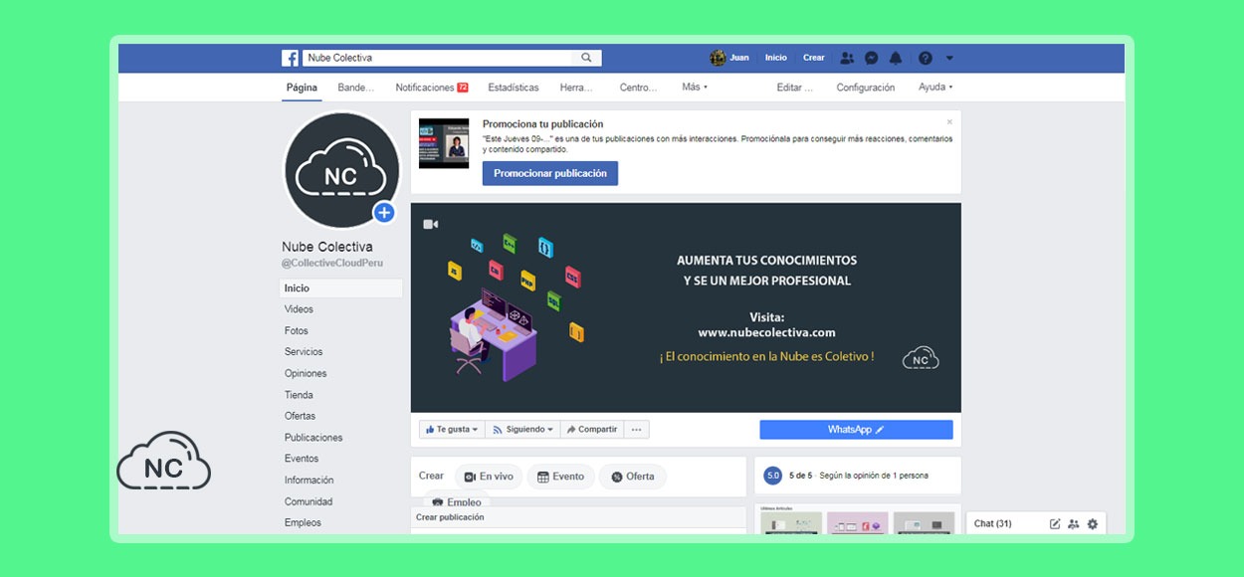Click the 5.0 rating badge
Image resolution: width=1244 pixels, height=577 pixels.
pos(773,476)
